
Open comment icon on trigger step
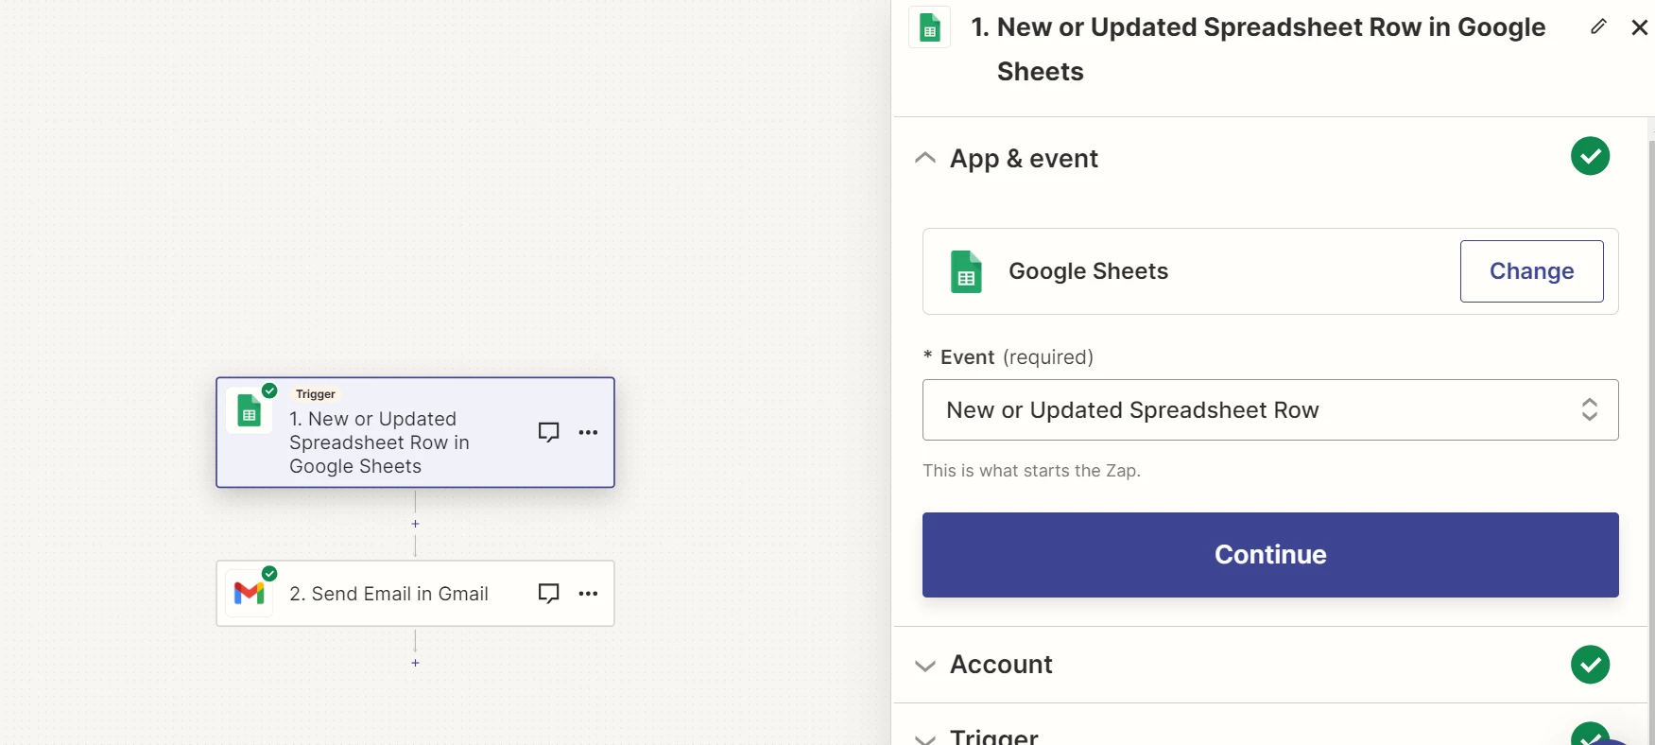click(548, 432)
